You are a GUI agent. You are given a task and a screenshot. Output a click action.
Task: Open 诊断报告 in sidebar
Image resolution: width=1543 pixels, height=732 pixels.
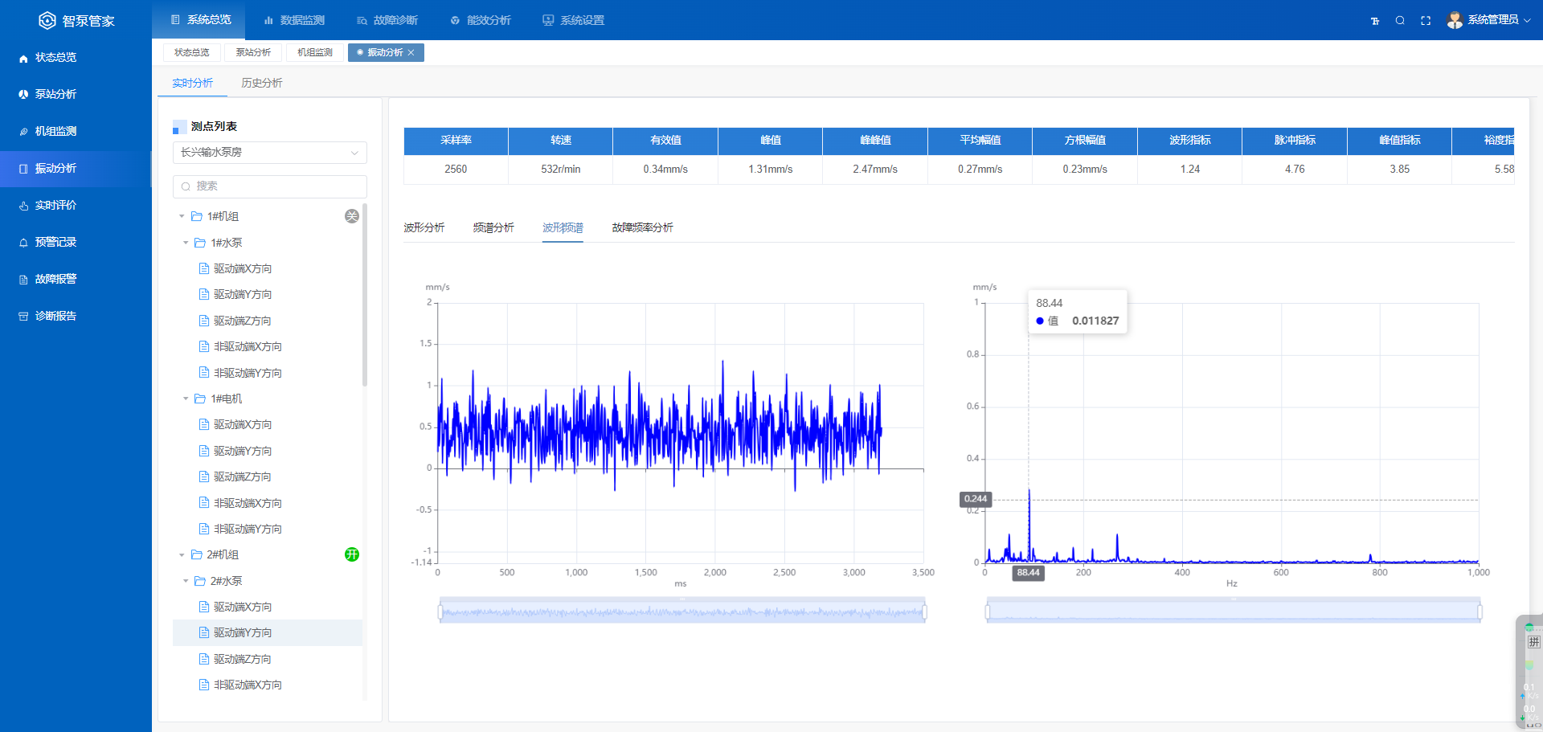[55, 316]
